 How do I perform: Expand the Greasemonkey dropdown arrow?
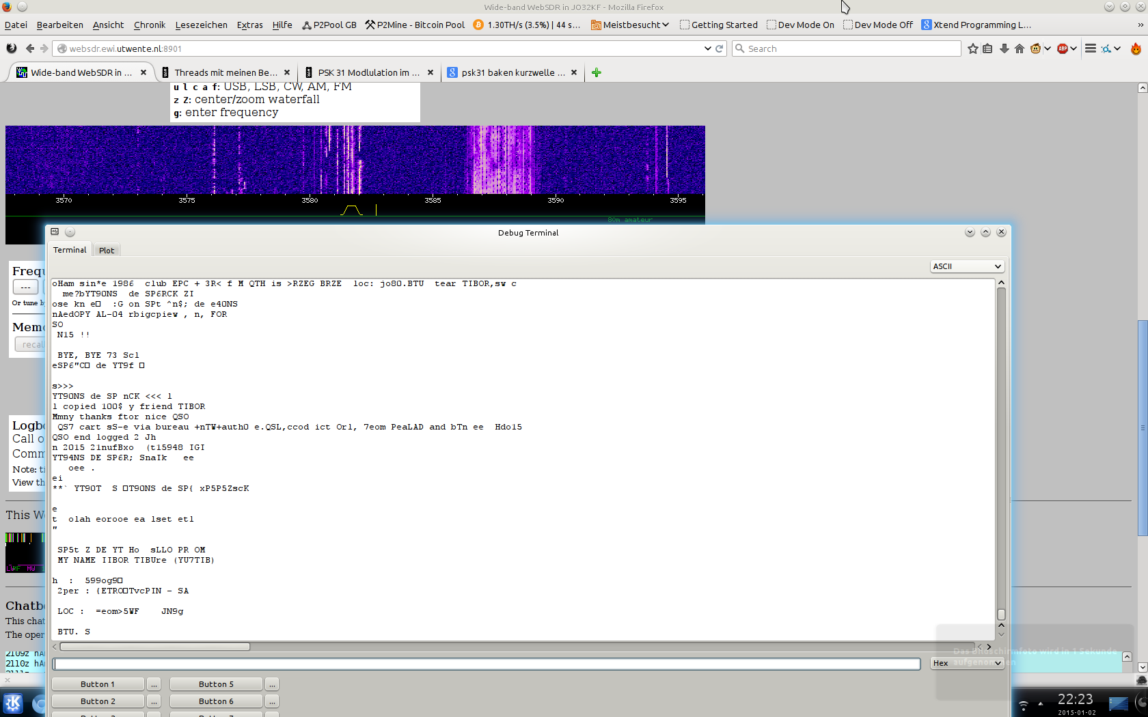tap(1048, 48)
